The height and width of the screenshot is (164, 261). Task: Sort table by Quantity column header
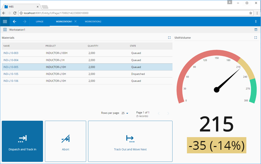coord(93,46)
